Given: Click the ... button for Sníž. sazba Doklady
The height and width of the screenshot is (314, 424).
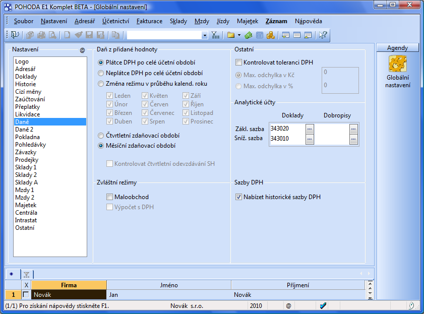Looking at the screenshot, I should pyautogui.click(x=310, y=140).
